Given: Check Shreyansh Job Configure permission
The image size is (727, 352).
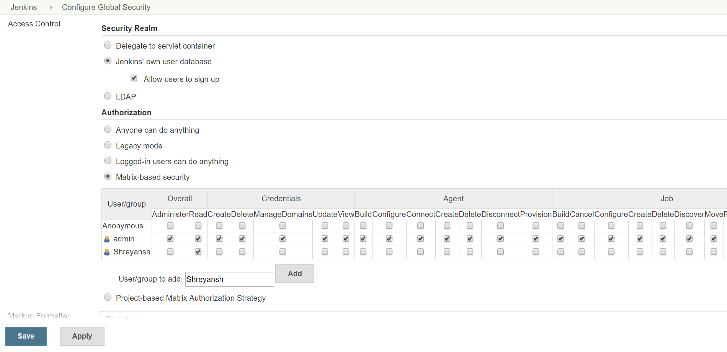Looking at the screenshot, I should point(611,252).
